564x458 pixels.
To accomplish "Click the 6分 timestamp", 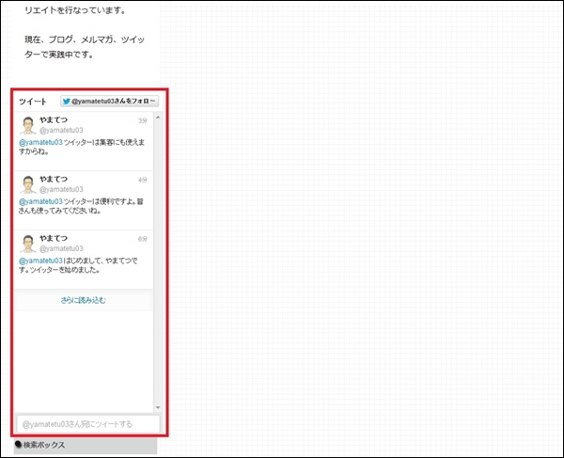I will 143,239.
